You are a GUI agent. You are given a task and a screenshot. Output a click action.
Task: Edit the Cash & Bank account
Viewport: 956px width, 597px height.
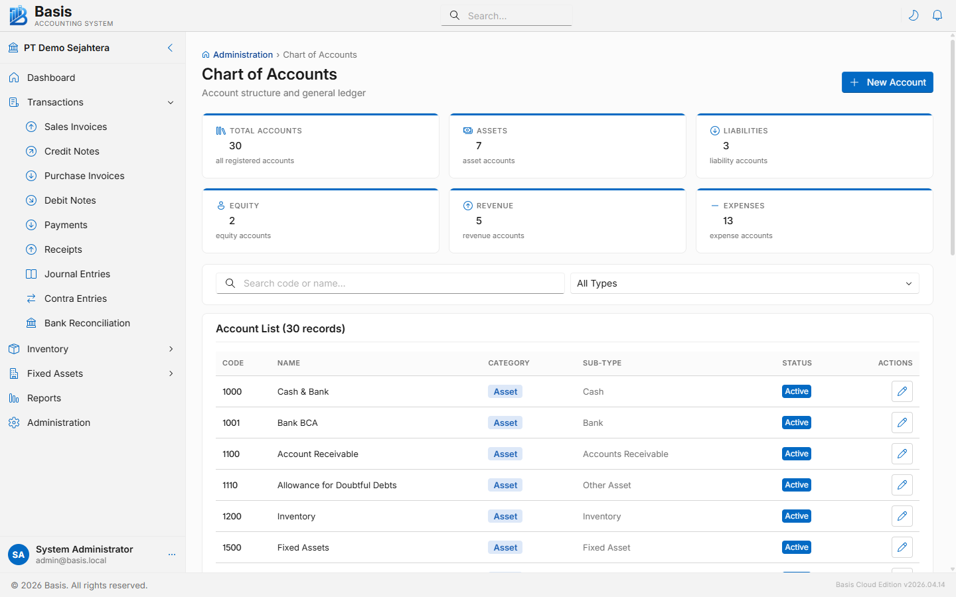(x=902, y=391)
